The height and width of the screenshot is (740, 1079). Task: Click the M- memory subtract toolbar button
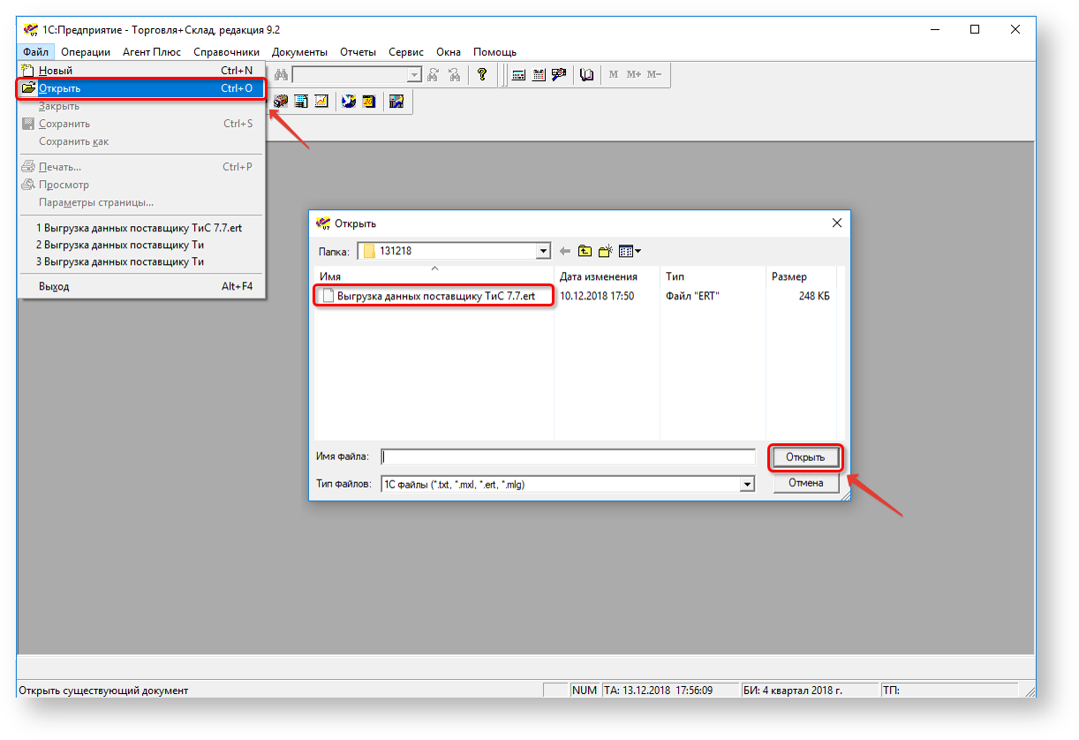(654, 75)
